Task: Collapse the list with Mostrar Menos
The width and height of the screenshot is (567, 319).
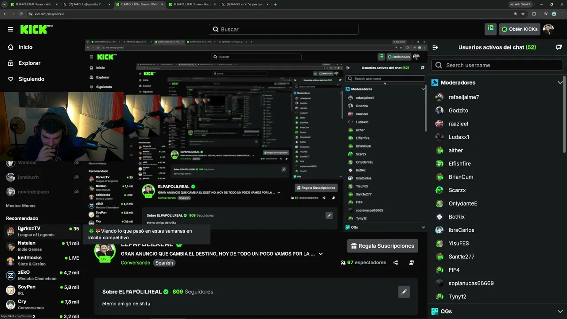Action: click(x=20, y=206)
